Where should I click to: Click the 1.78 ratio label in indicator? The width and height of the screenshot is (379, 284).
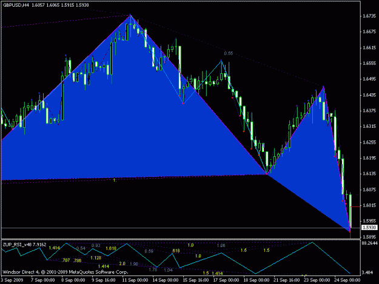pyautogui.click(x=153, y=269)
